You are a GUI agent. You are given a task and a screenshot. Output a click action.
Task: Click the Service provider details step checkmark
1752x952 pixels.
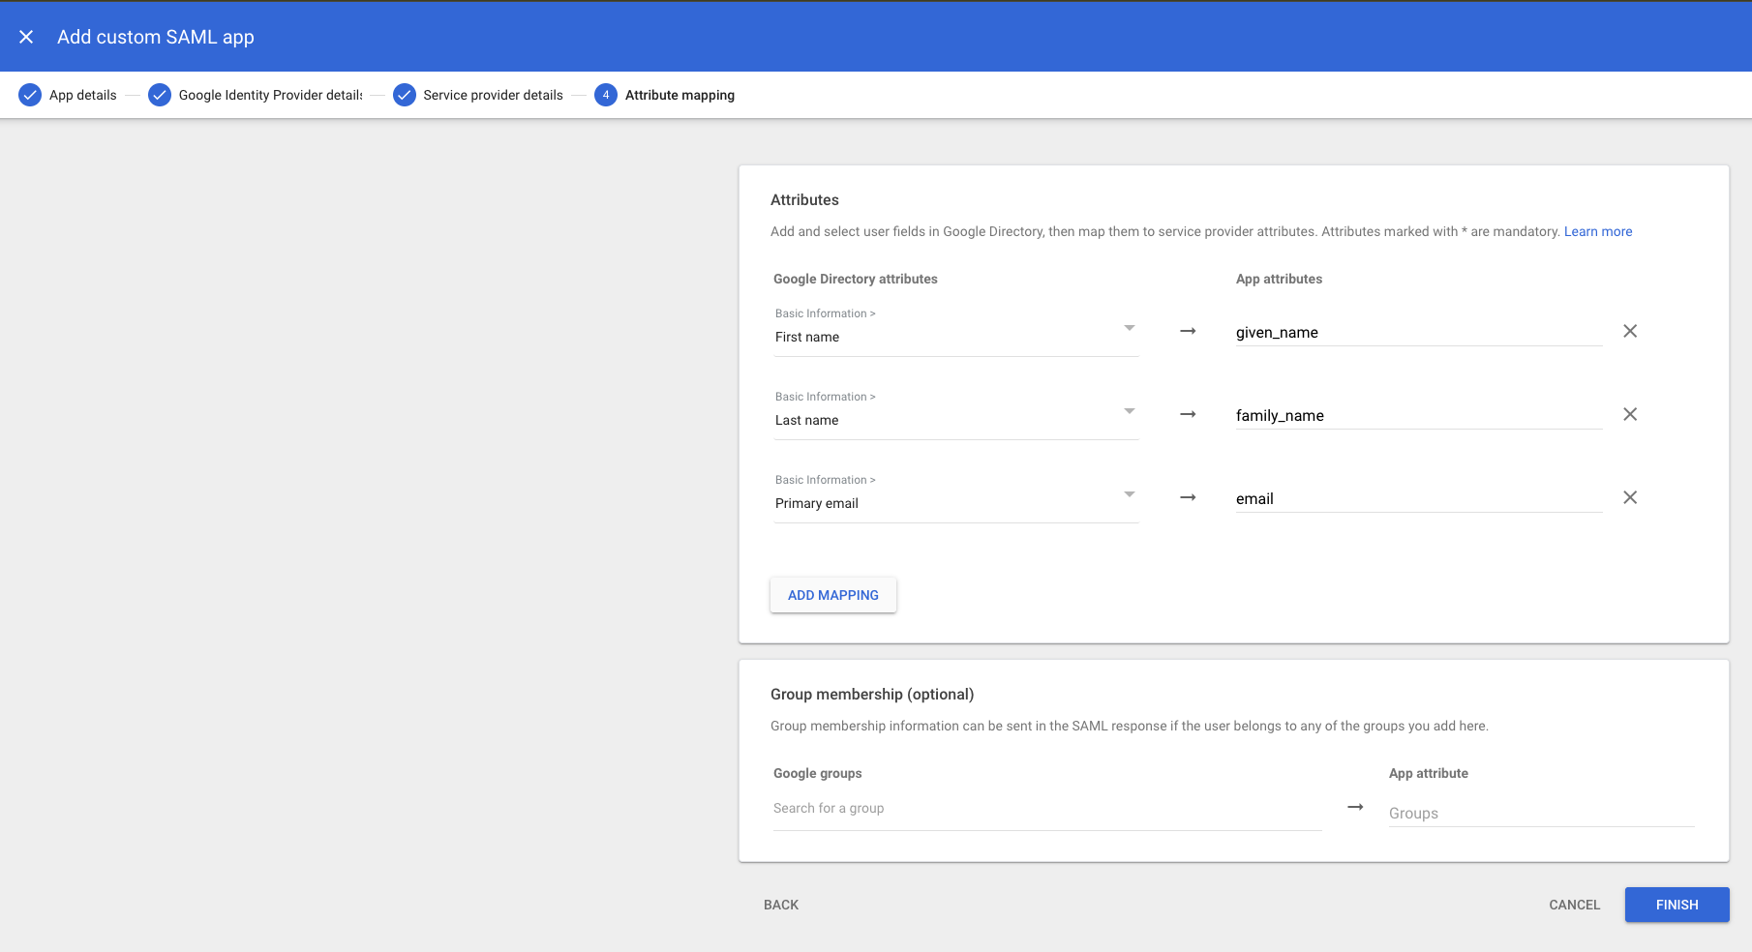click(x=405, y=95)
